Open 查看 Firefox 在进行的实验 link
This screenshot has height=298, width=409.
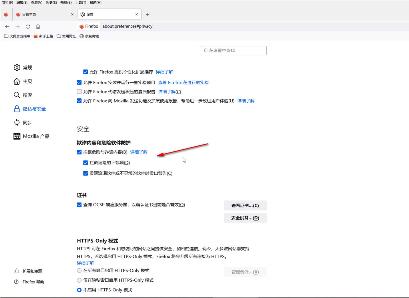[183, 82]
